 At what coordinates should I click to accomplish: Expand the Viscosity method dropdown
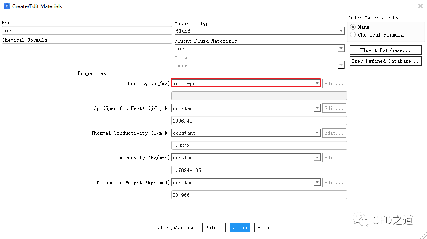pyautogui.click(x=246, y=158)
